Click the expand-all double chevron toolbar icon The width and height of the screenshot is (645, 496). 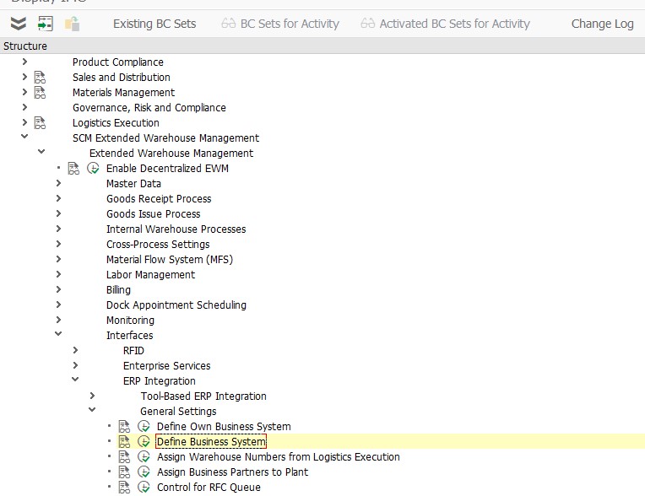18,24
